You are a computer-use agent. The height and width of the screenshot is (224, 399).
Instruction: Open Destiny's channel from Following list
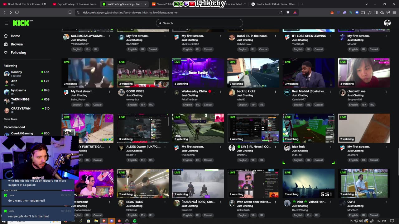[x=26, y=74]
